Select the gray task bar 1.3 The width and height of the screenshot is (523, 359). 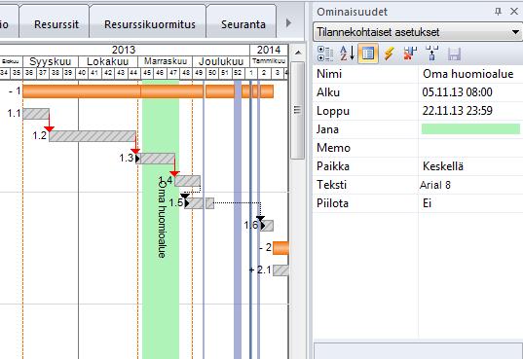[155, 159]
